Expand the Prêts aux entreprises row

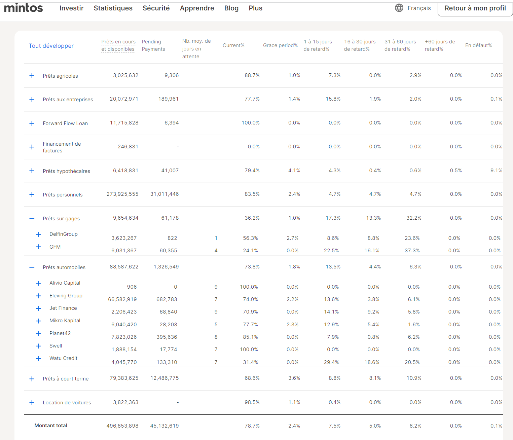[x=32, y=100]
